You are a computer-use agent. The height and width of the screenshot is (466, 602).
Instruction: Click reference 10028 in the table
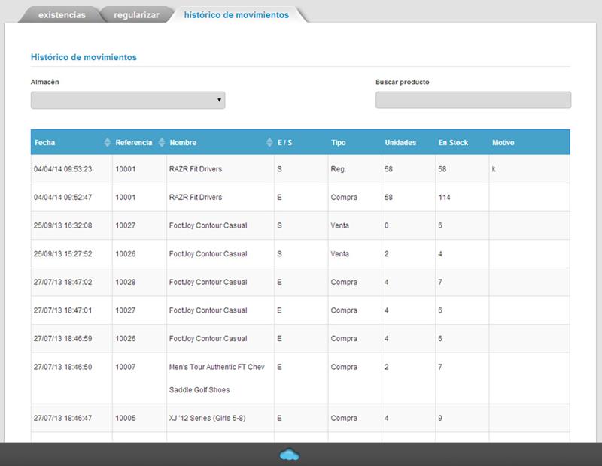tap(125, 282)
